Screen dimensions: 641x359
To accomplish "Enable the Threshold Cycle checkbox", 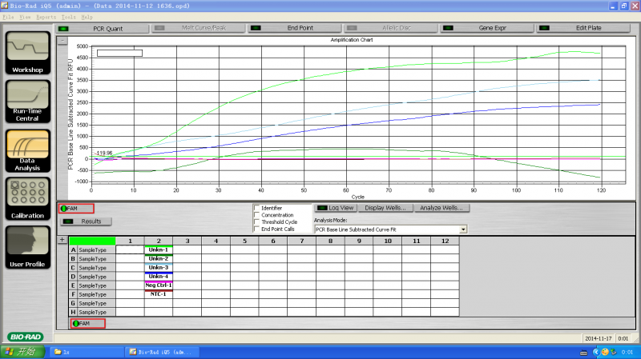I will pos(257,222).
